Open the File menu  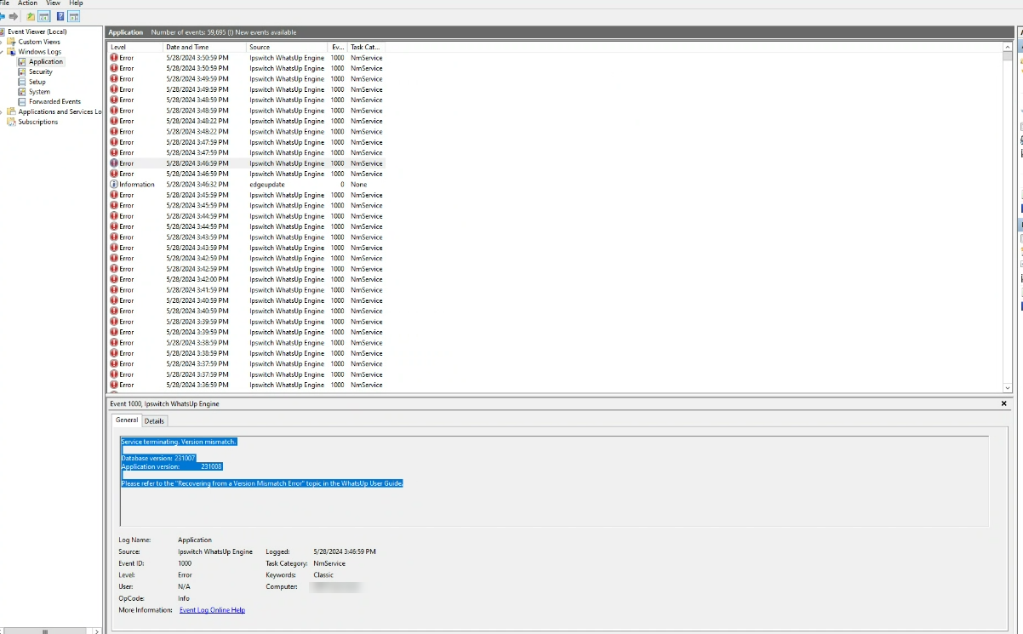pyautogui.click(x=4, y=3)
